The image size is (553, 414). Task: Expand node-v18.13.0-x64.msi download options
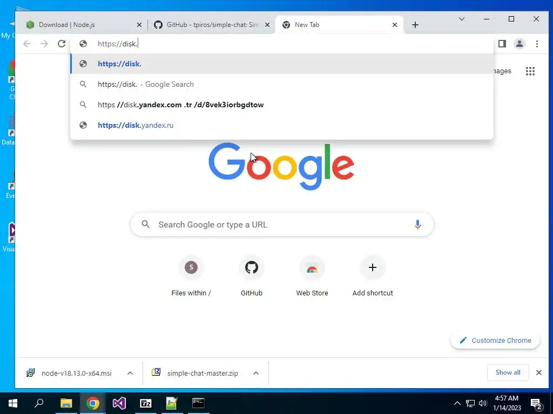coord(130,373)
